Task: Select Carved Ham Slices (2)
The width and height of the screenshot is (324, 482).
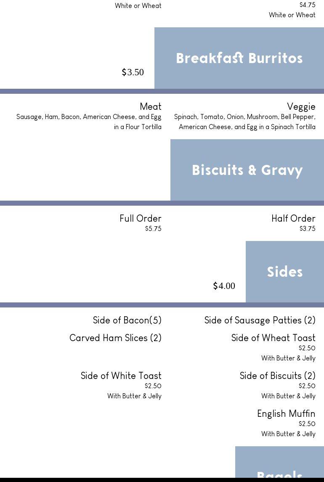Action: click(115, 338)
